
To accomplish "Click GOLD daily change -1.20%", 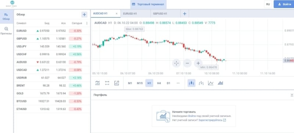I will [x=76, y=93].
